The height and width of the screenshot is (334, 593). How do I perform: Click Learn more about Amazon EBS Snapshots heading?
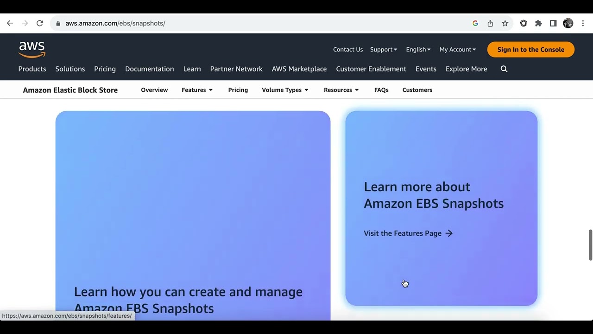coord(434,195)
